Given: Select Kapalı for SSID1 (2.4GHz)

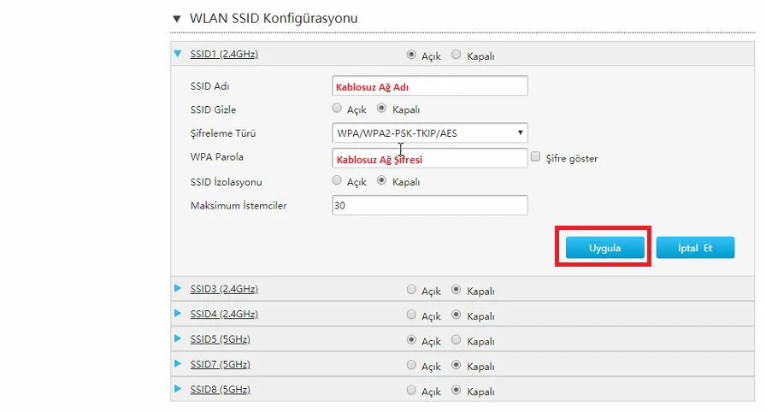Looking at the screenshot, I should tap(456, 55).
